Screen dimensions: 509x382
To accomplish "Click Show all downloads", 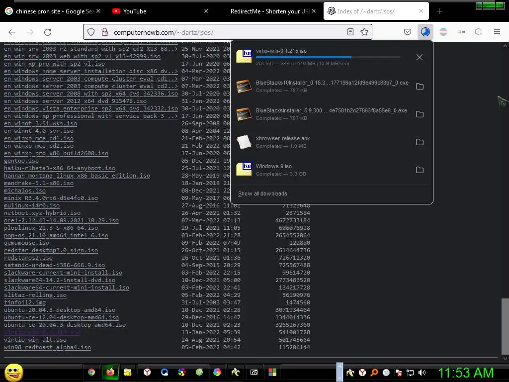I will click(262, 193).
